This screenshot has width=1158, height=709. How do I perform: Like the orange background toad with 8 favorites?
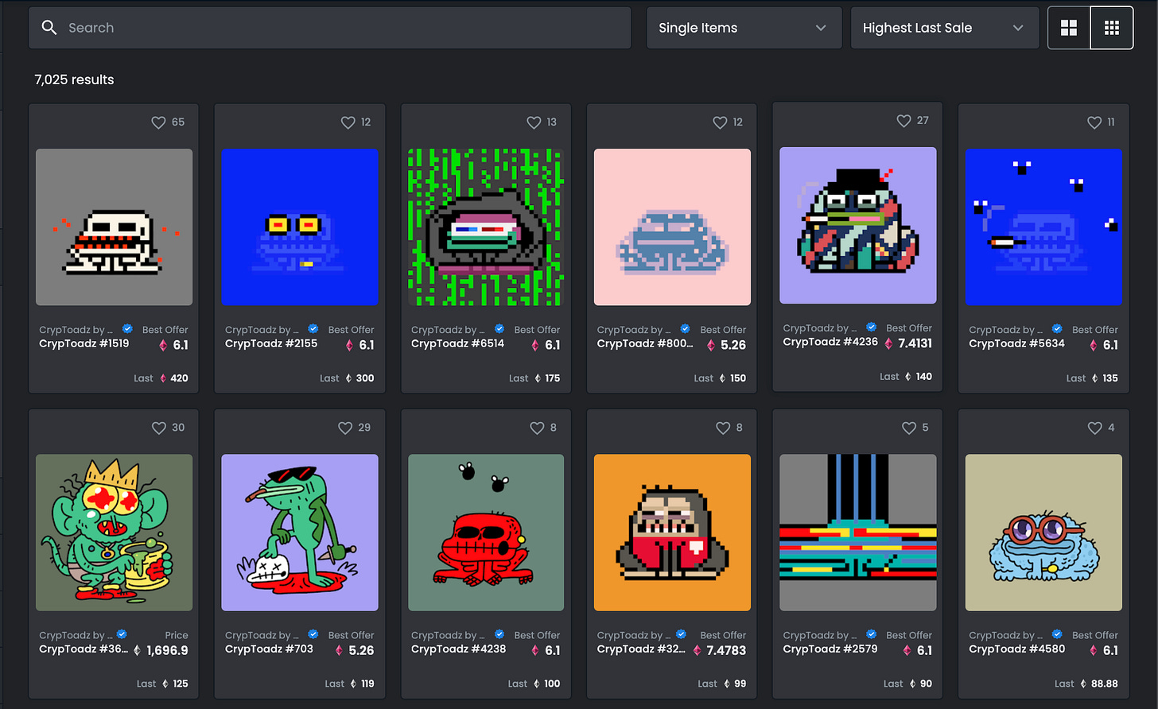[723, 428]
